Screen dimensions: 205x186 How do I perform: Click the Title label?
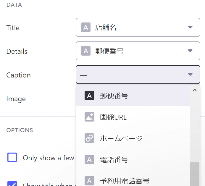tap(13, 28)
